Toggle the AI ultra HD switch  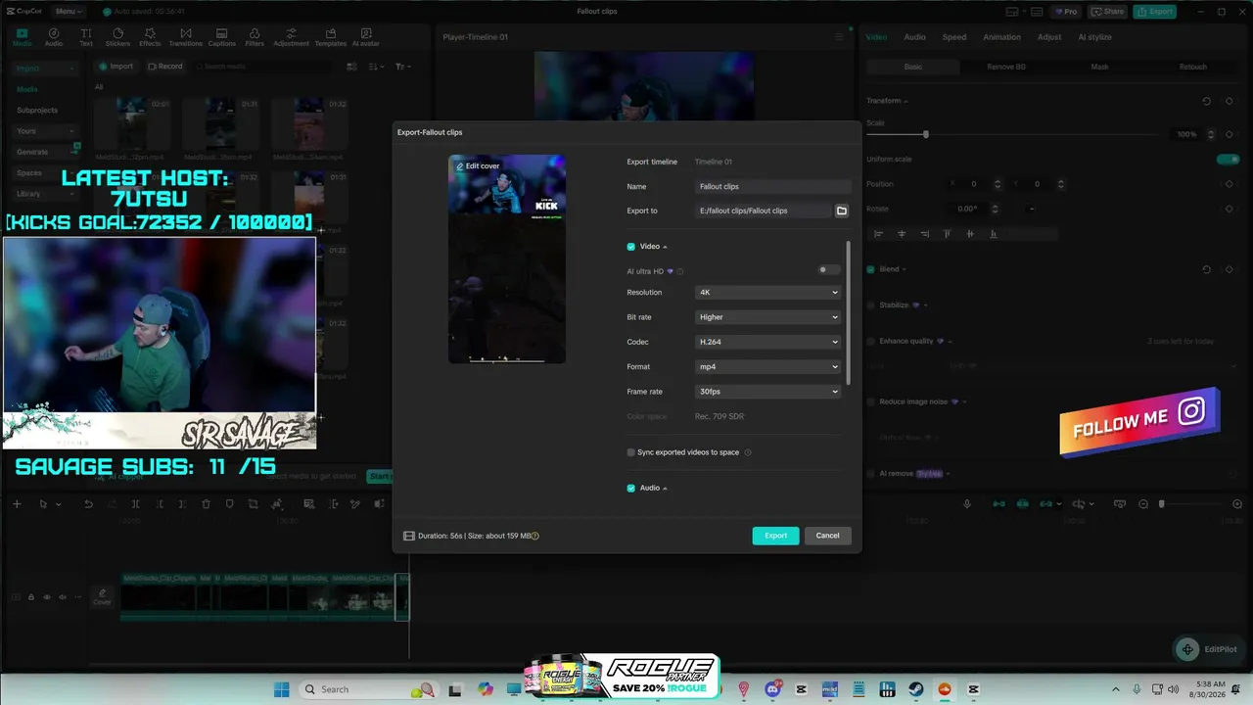click(828, 270)
